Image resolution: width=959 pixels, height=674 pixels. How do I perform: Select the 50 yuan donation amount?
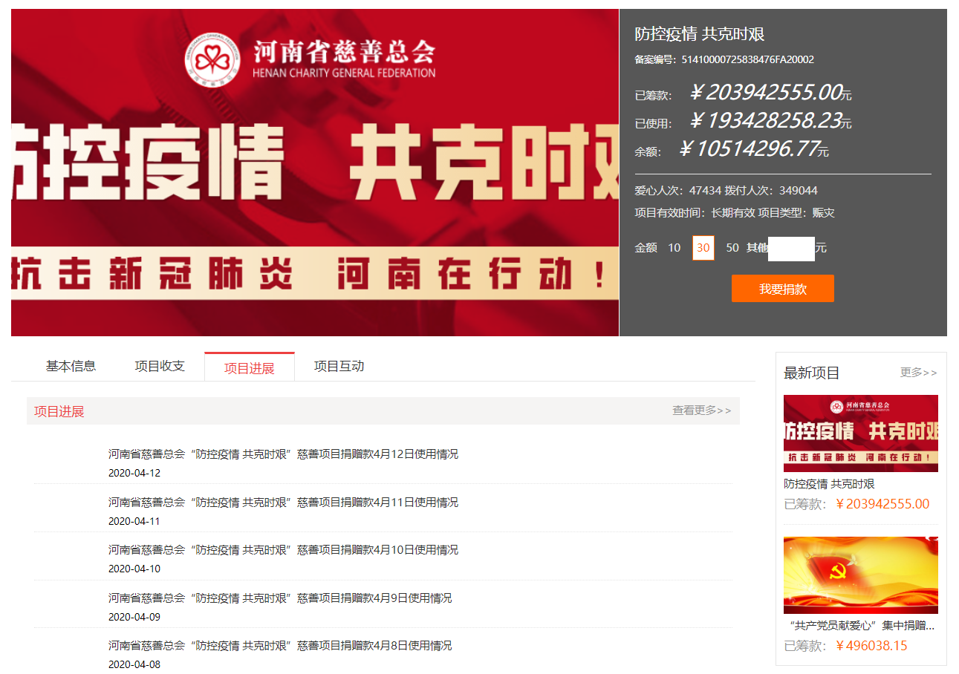[732, 248]
